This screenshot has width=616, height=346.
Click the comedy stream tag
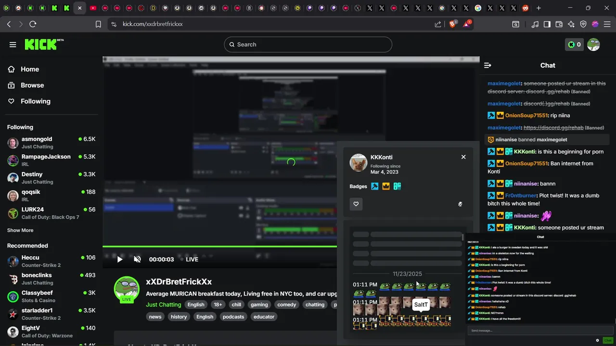(287, 305)
